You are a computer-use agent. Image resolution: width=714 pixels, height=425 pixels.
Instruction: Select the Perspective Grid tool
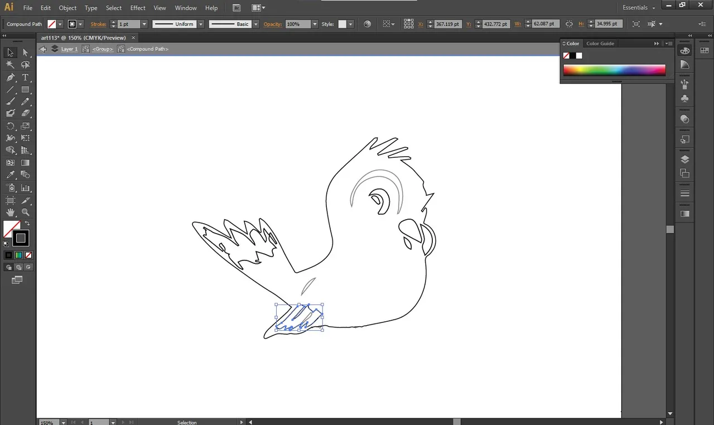coord(25,150)
